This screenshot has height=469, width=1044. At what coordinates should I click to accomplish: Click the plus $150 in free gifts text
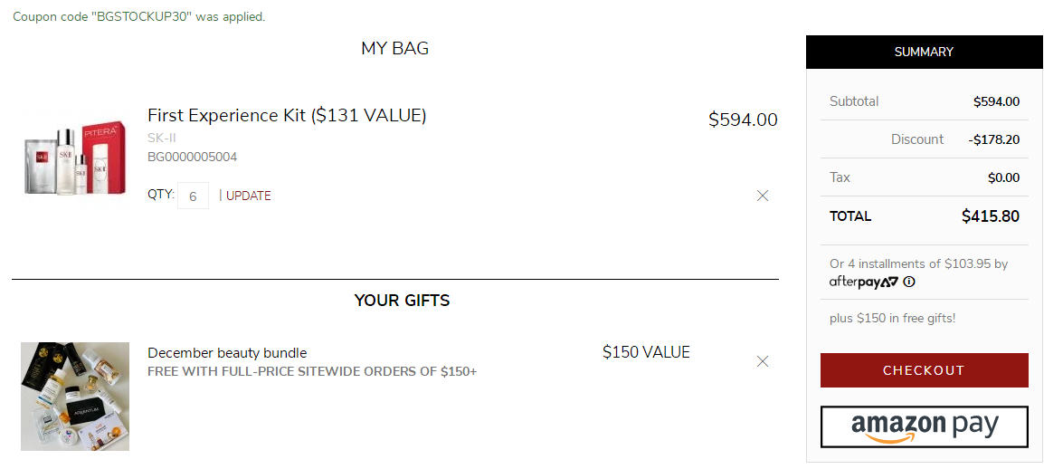pos(892,319)
